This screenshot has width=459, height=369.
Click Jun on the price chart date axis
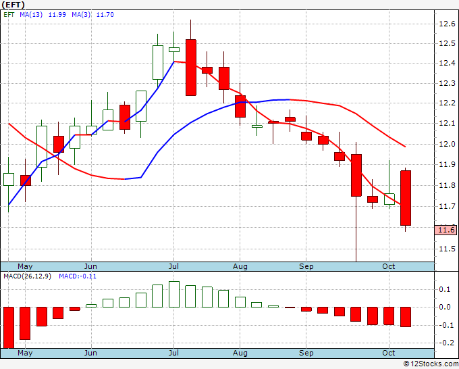tap(90, 266)
